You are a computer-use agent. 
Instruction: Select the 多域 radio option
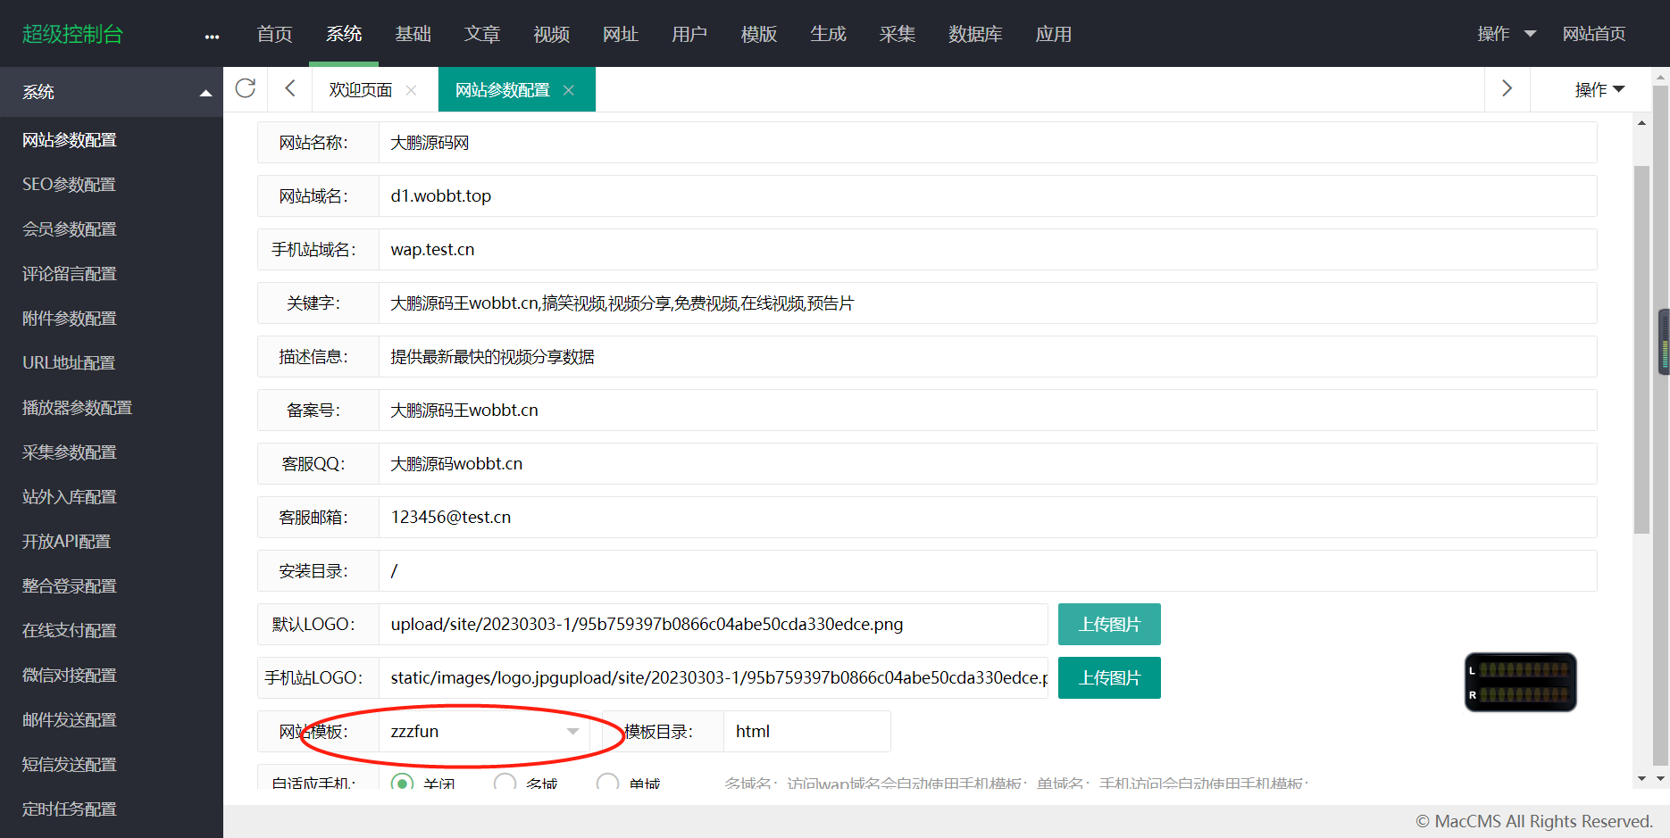(x=505, y=783)
